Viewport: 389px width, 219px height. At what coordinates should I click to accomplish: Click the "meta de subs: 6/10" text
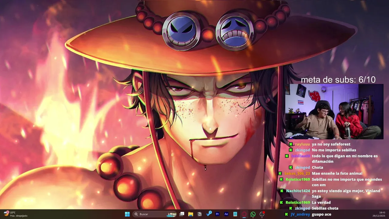(x=338, y=80)
